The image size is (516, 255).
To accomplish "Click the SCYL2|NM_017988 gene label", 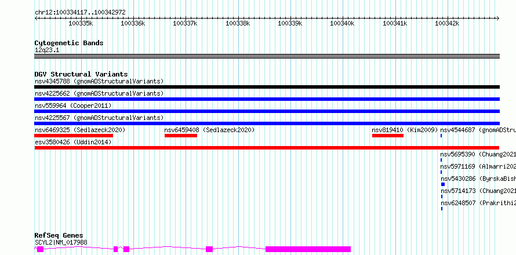I will pyautogui.click(x=61, y=242).
